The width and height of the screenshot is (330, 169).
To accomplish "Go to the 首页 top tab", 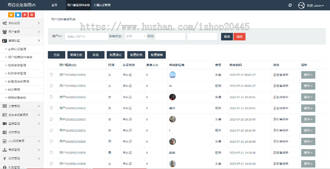I will (x=54, y=5).
